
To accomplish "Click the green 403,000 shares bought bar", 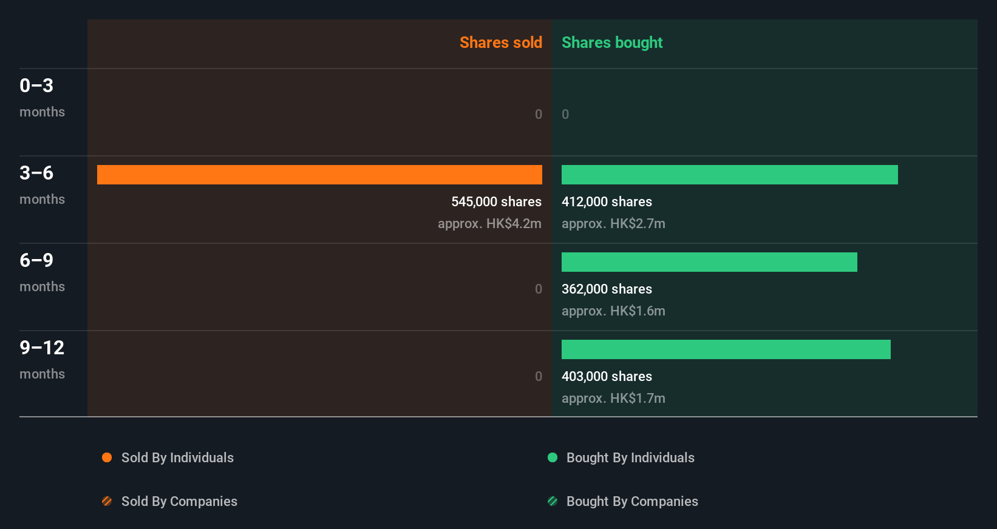I will 726,349.
